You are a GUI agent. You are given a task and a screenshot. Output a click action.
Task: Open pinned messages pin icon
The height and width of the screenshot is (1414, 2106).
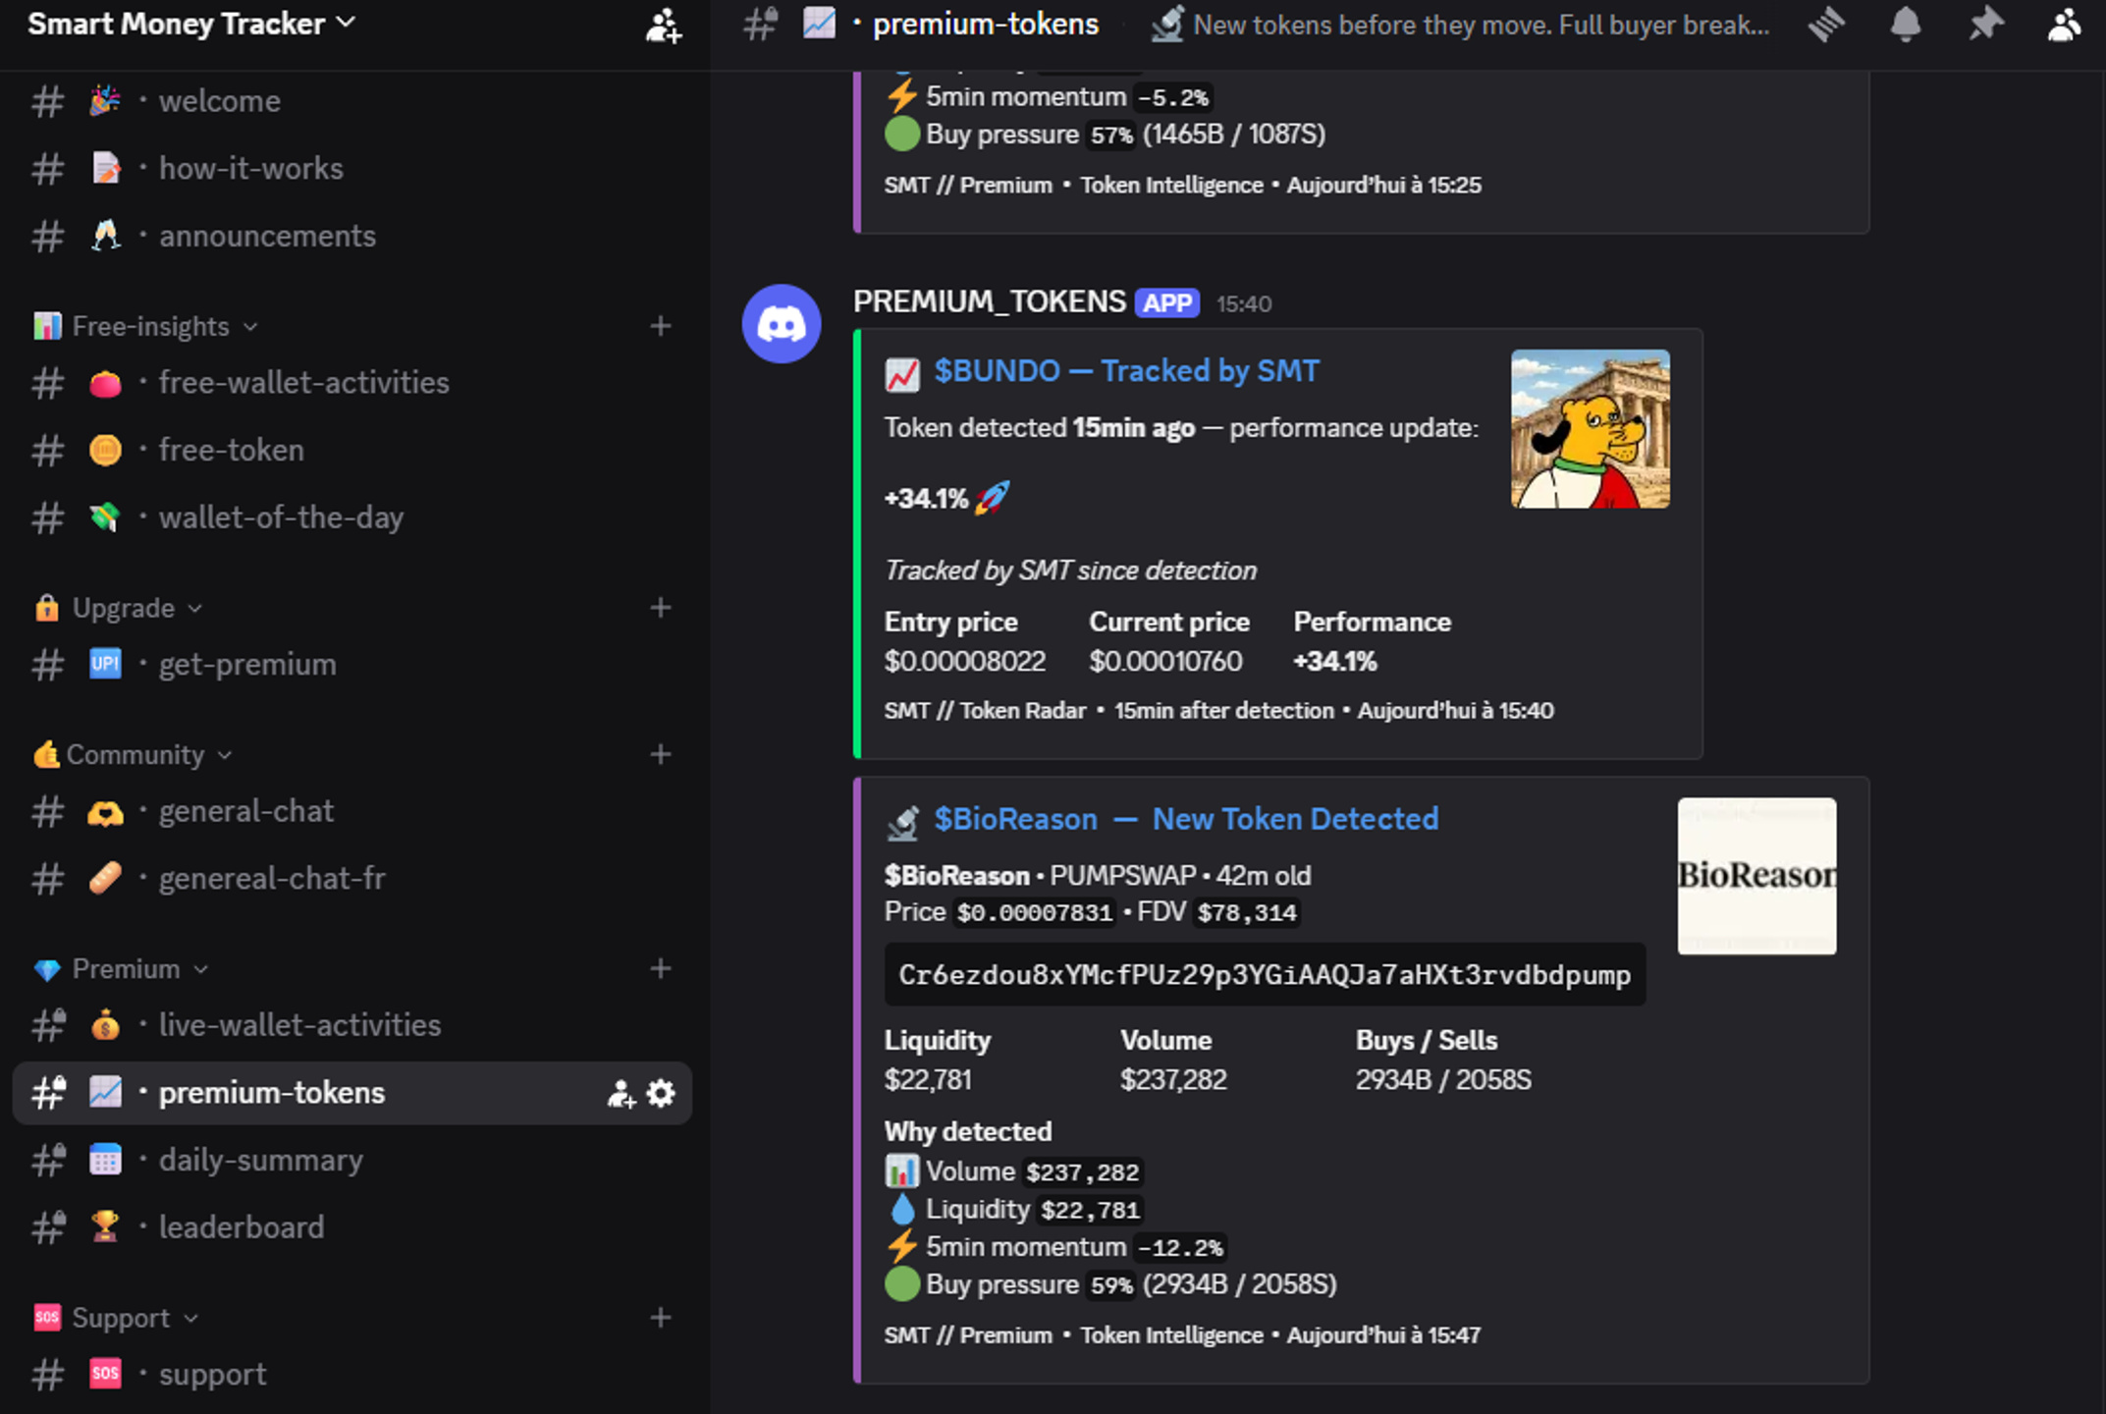click(x=1985, y=25)
